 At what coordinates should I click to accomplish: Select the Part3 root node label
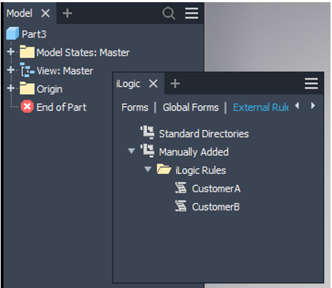pos(34,34)
